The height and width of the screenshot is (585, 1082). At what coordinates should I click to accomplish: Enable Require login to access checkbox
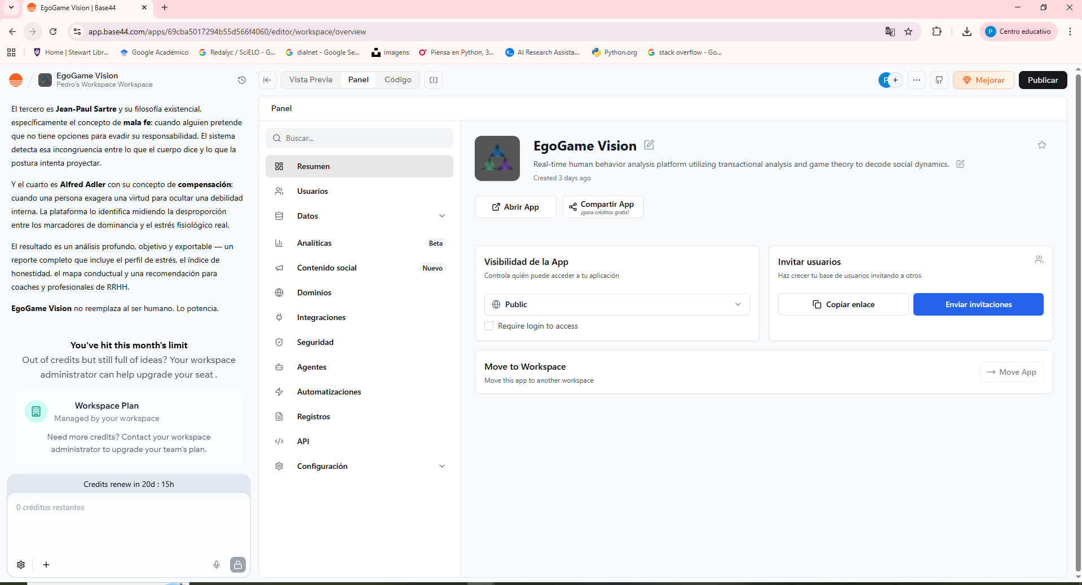(489, 326)
